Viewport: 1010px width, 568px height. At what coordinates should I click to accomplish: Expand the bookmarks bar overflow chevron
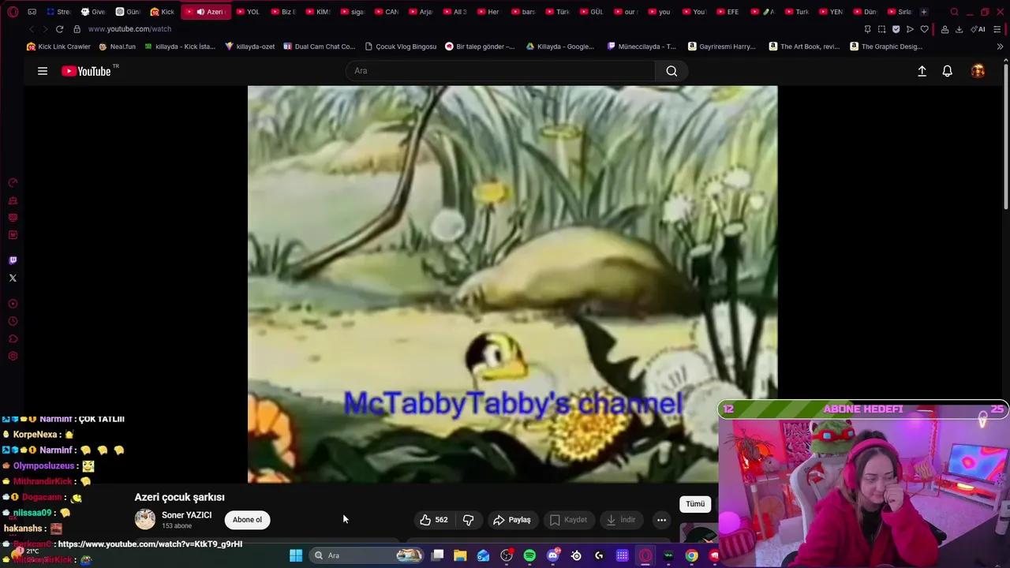[1000, 47]
